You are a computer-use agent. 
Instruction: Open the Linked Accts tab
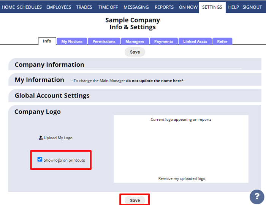(195, 41)
